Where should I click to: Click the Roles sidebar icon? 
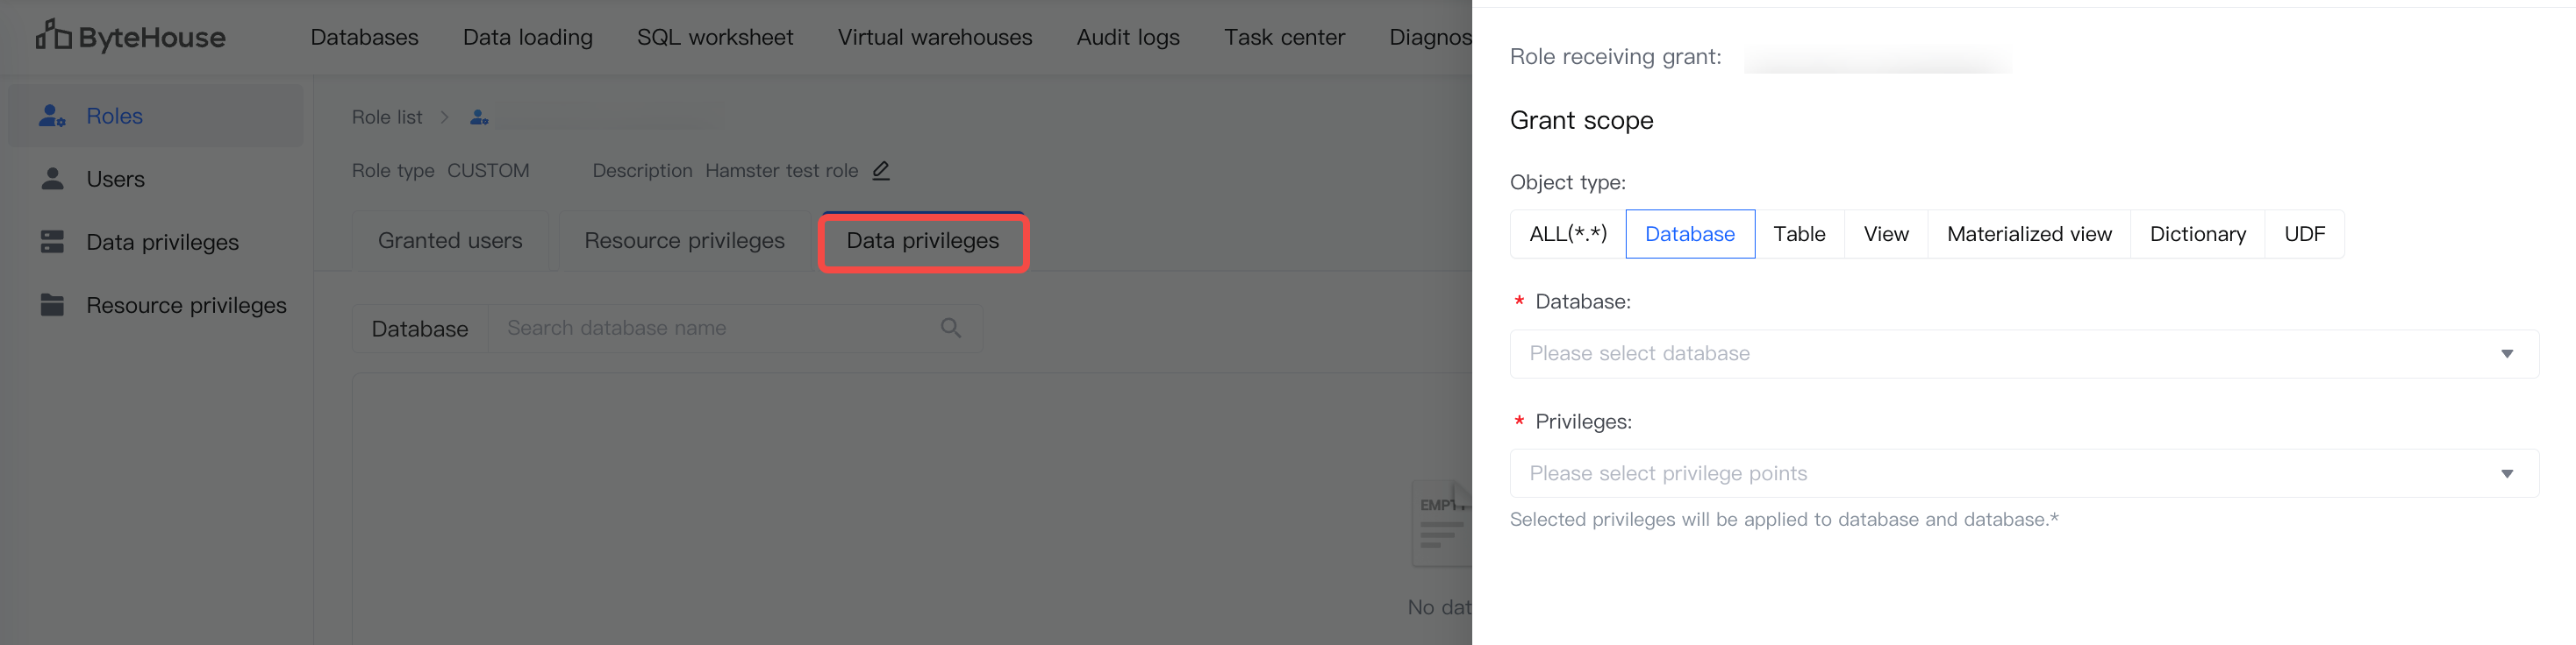click(52, 116)
